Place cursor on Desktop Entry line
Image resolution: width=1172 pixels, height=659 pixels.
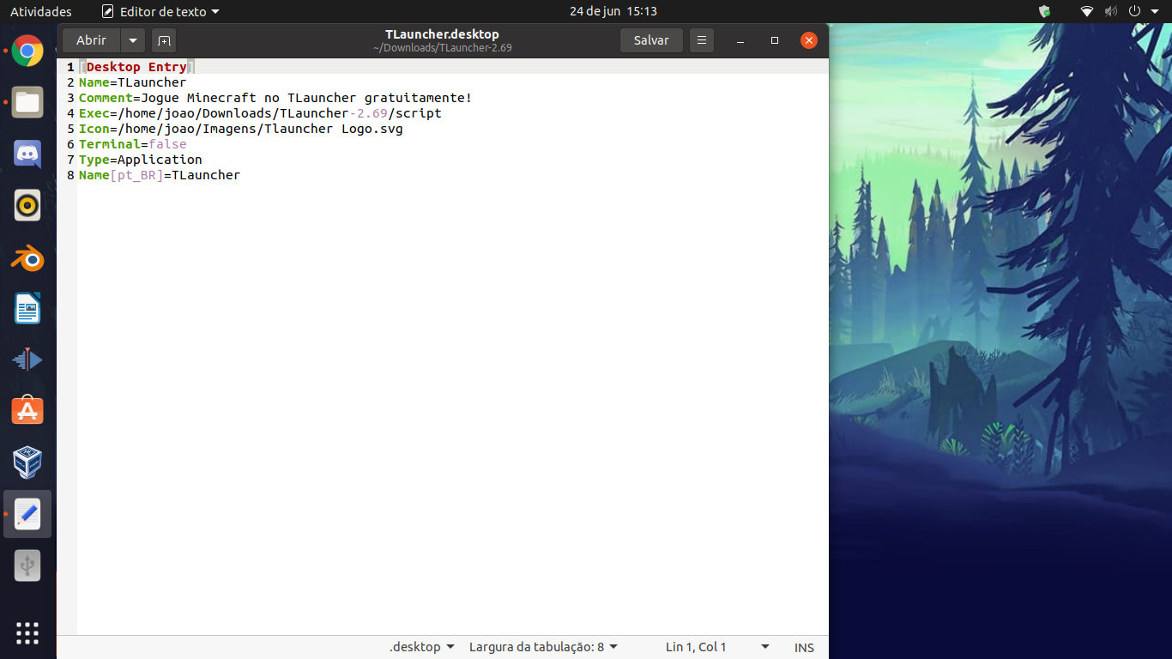click(x=136, y=67)
